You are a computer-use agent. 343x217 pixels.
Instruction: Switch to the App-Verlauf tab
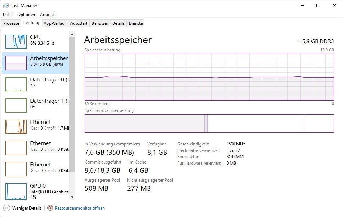(x=55, y=23)
